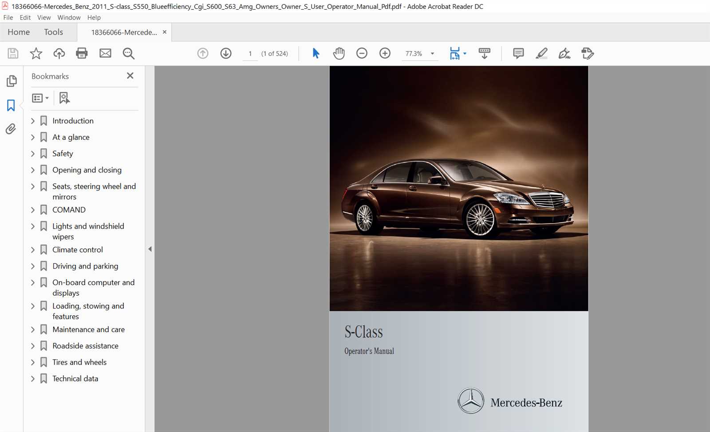Jump to Seats, steering wheel and mirrors
Screen dimensions: 710x432
[94, 191]
